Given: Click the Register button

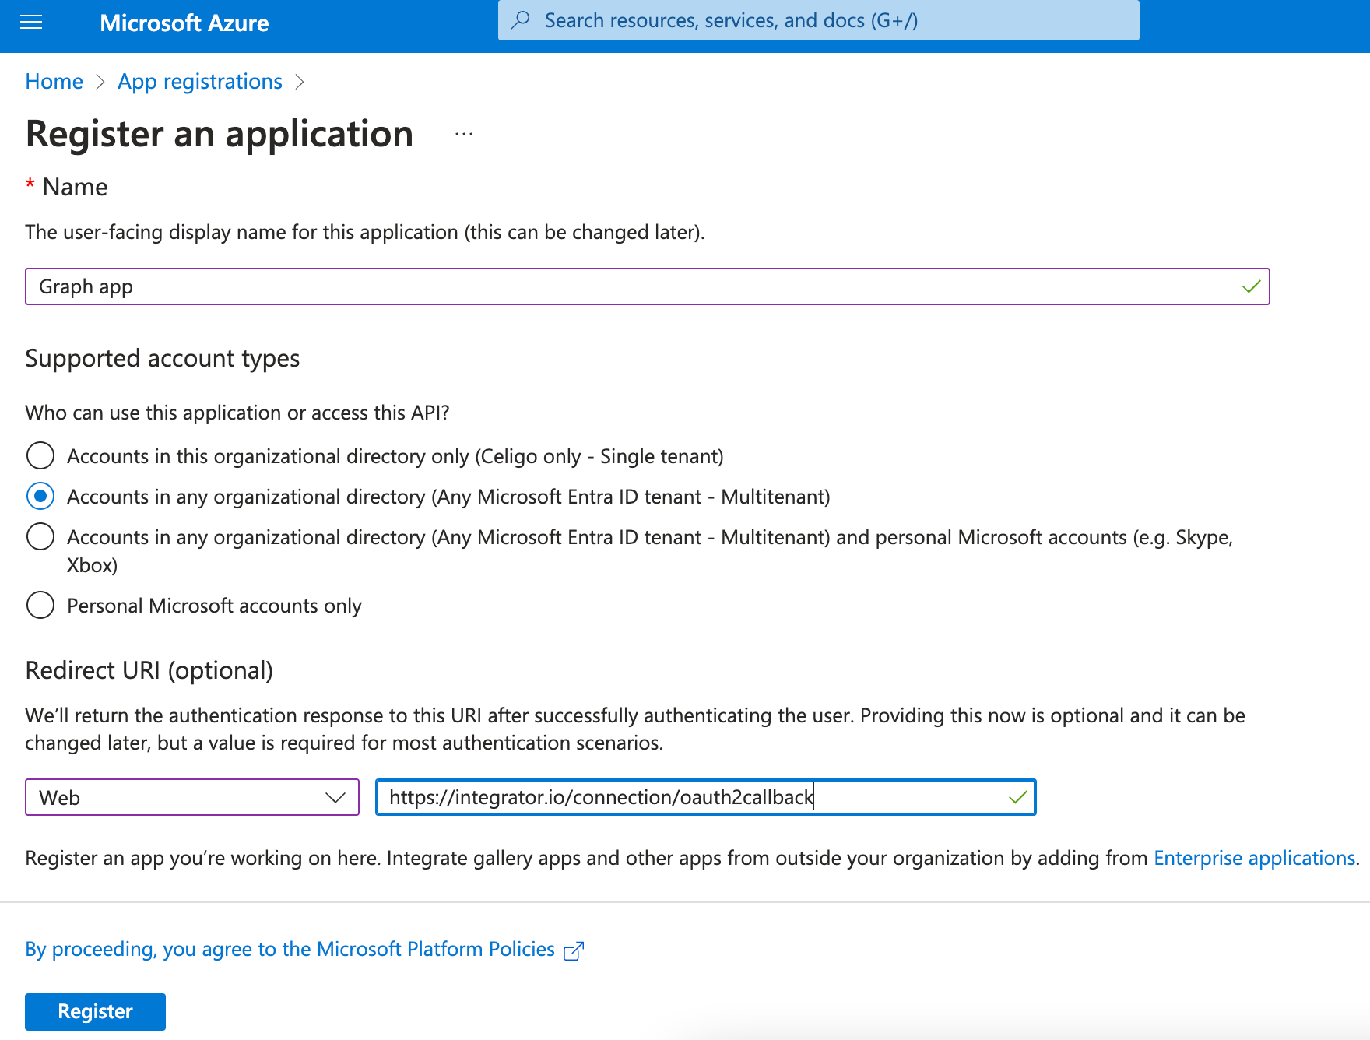Looking at the screenshot, I should (x=95, y=1011).
